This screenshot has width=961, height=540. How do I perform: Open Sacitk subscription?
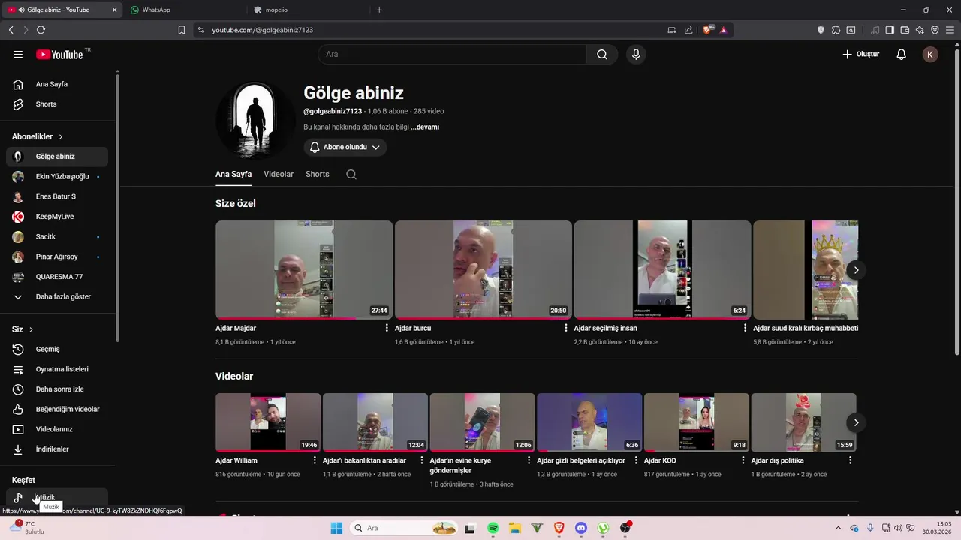(57, 236)
